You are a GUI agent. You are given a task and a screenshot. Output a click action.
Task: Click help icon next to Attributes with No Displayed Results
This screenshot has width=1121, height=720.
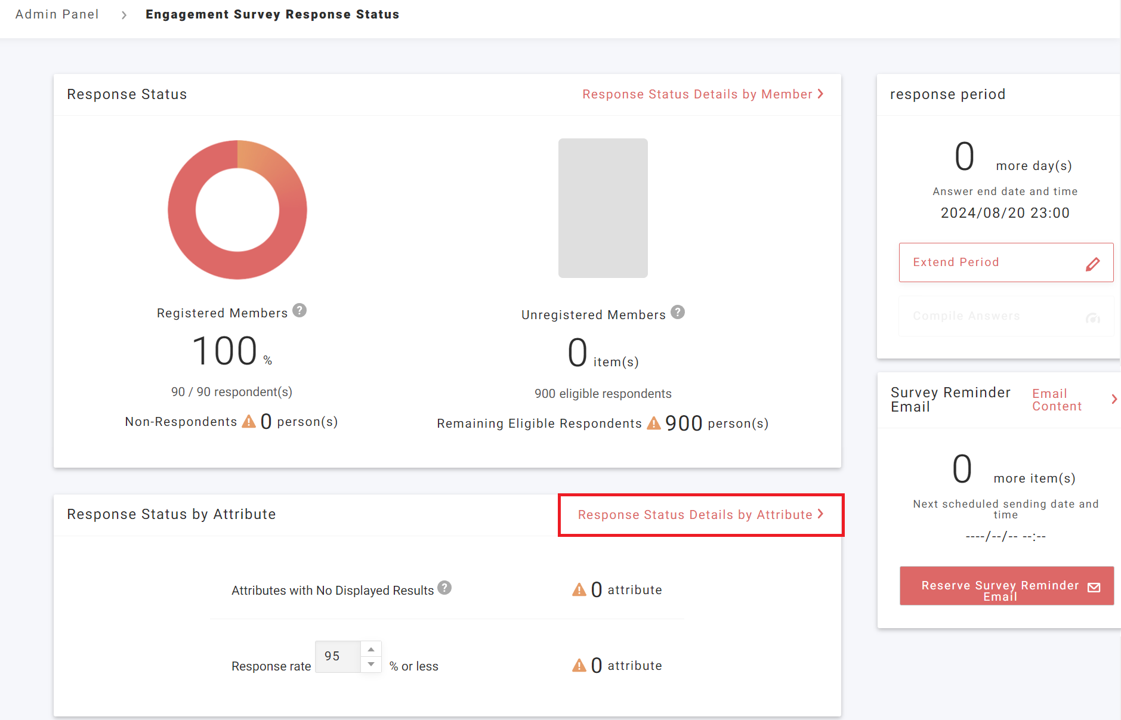444,588
